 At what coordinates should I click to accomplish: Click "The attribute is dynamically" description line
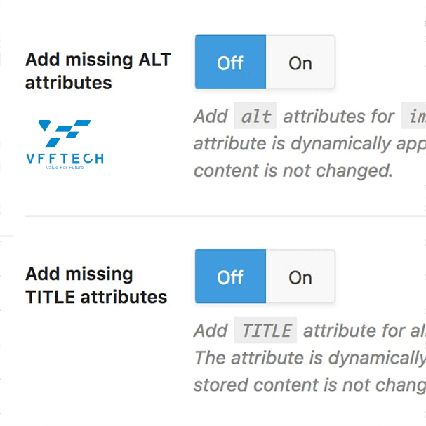click(310, 357)
